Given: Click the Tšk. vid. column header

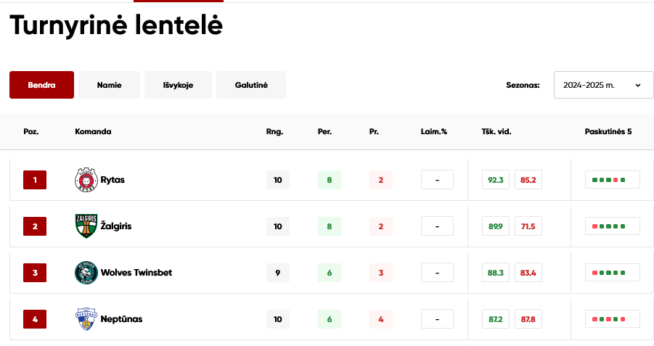Looking at the screenshot, I should click(496, 132).
